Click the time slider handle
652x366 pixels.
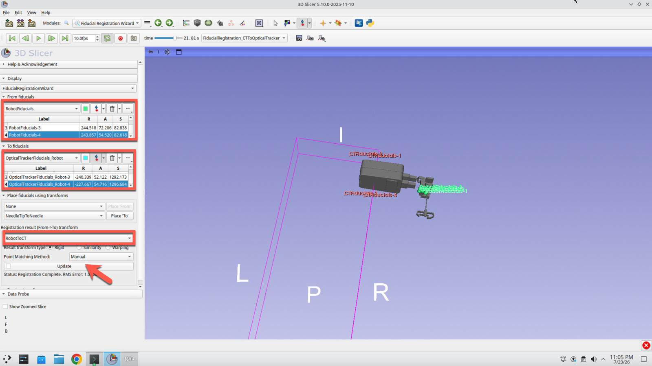[175, 38]
